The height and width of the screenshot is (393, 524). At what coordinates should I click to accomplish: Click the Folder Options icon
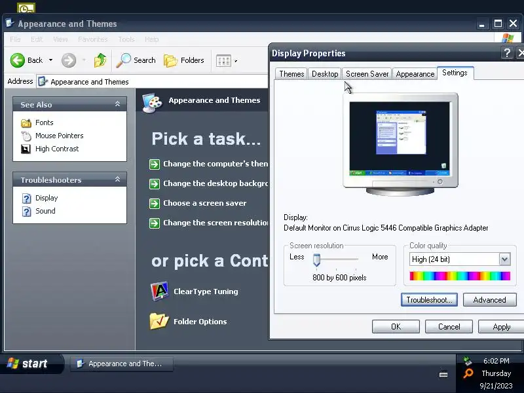click(x=159, y=321)
